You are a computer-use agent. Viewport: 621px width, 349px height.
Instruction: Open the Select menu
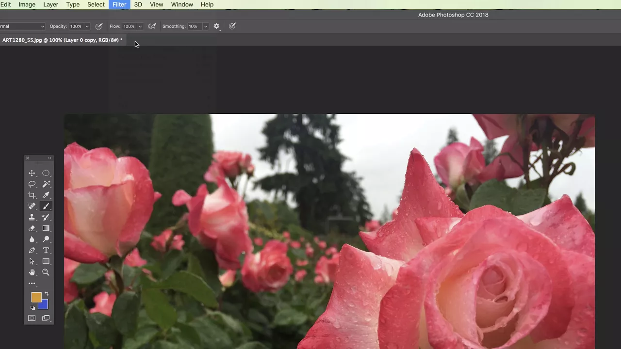(96, 4)
